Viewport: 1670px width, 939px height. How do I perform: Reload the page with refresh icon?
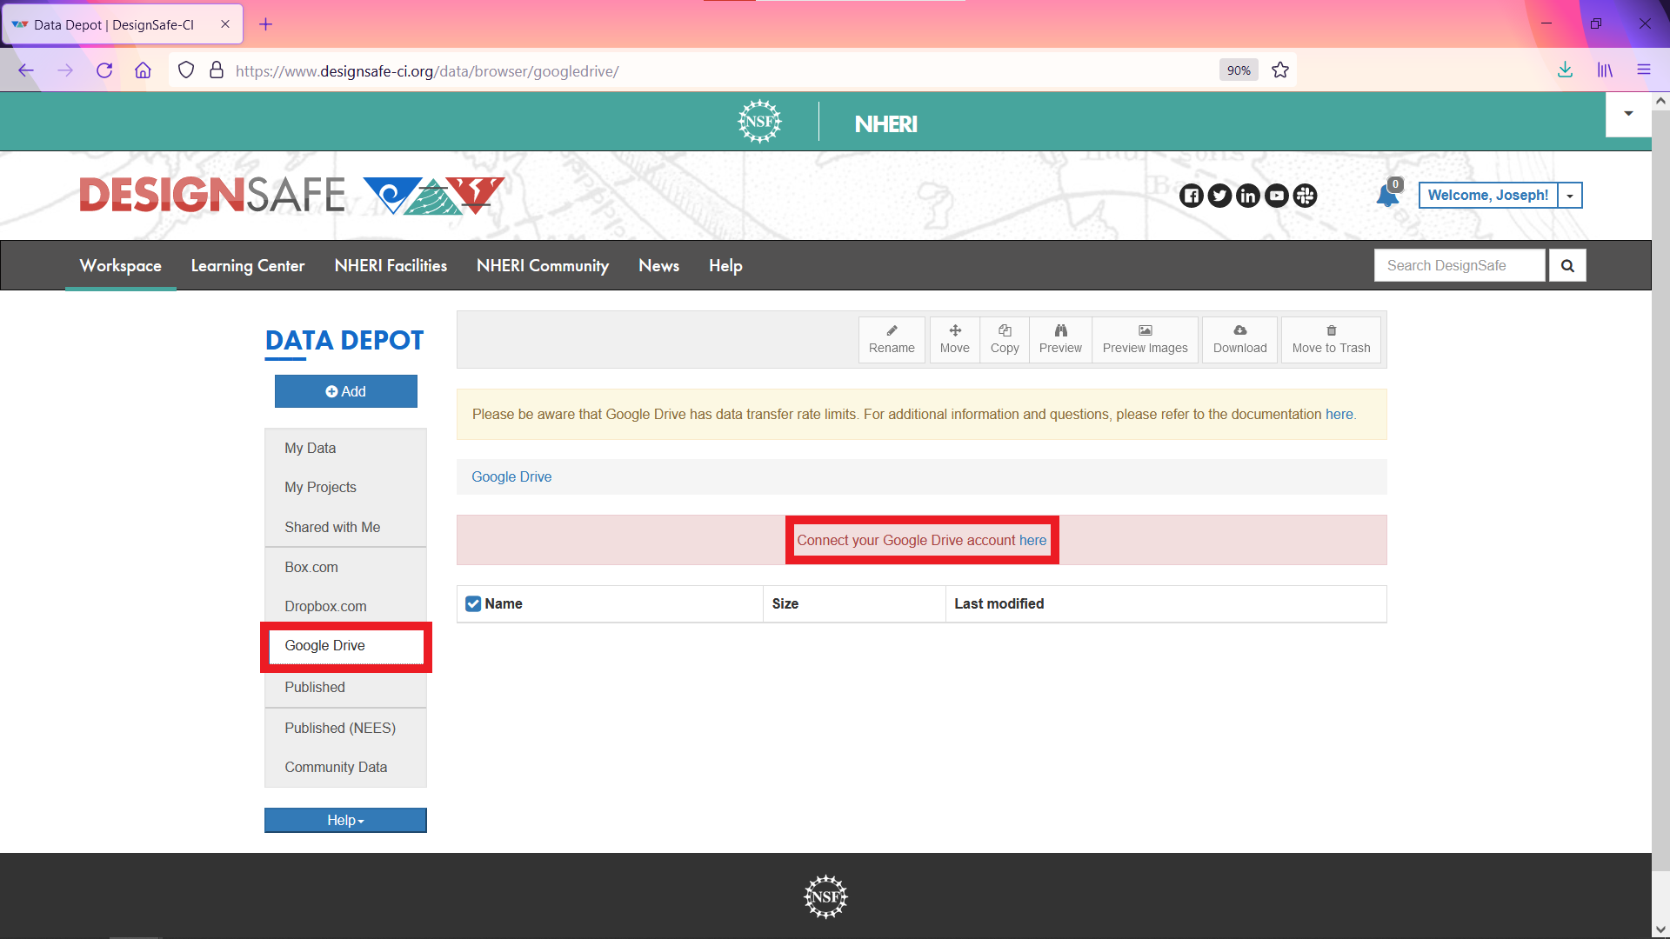pos(104,70)
